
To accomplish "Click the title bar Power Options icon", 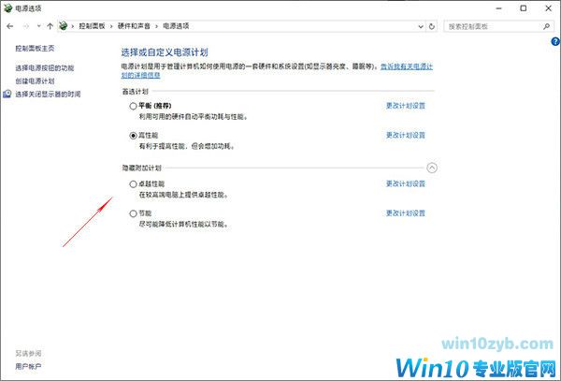I will (7, 7).
